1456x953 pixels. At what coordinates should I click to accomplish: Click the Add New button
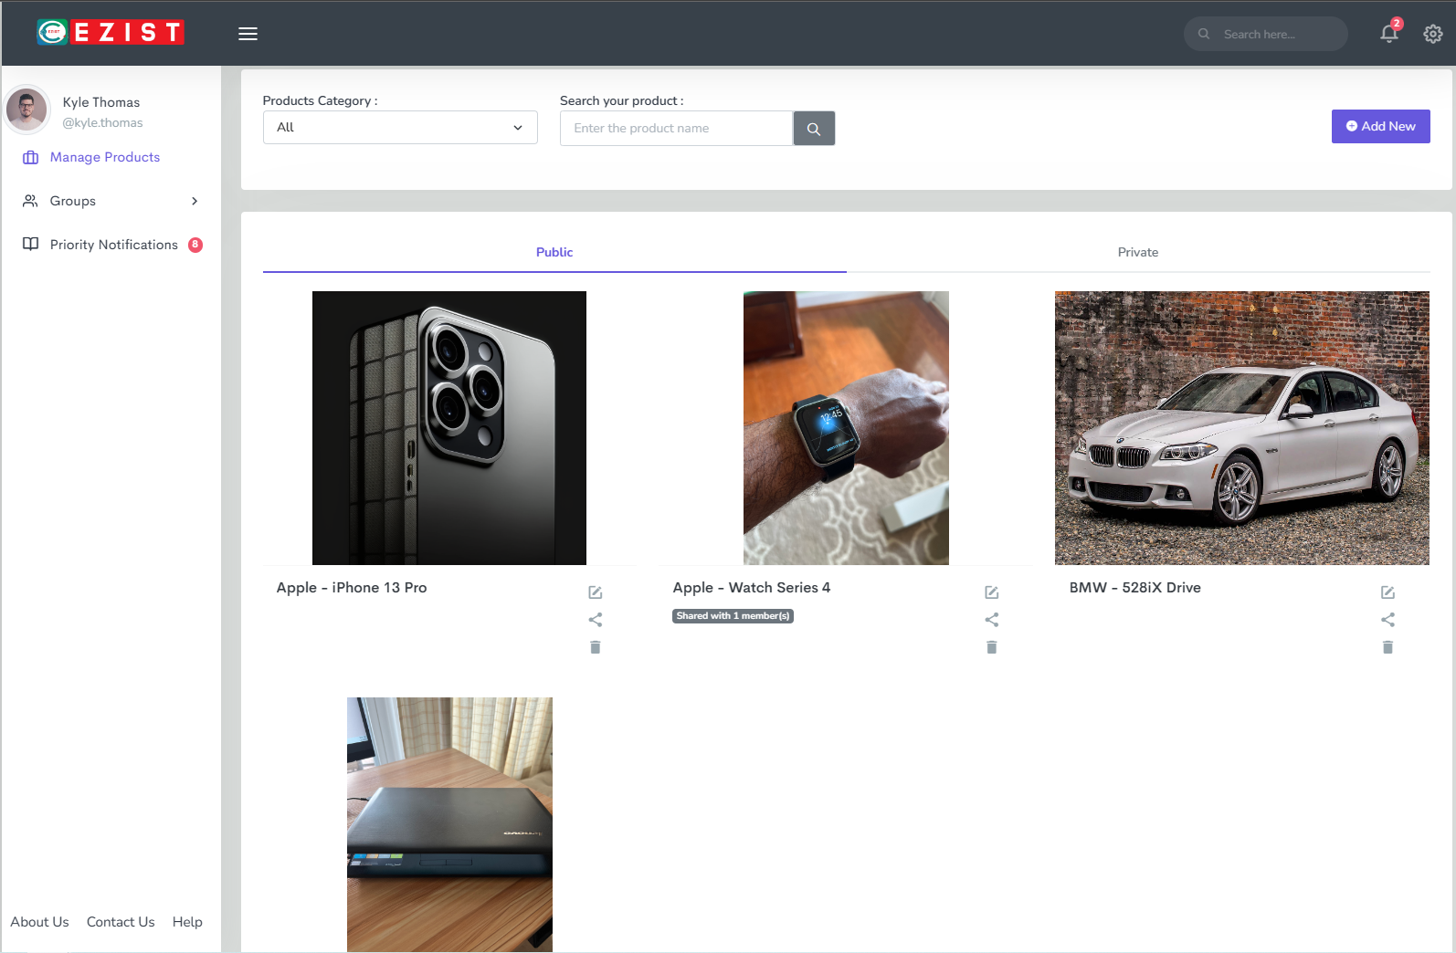1381,127
